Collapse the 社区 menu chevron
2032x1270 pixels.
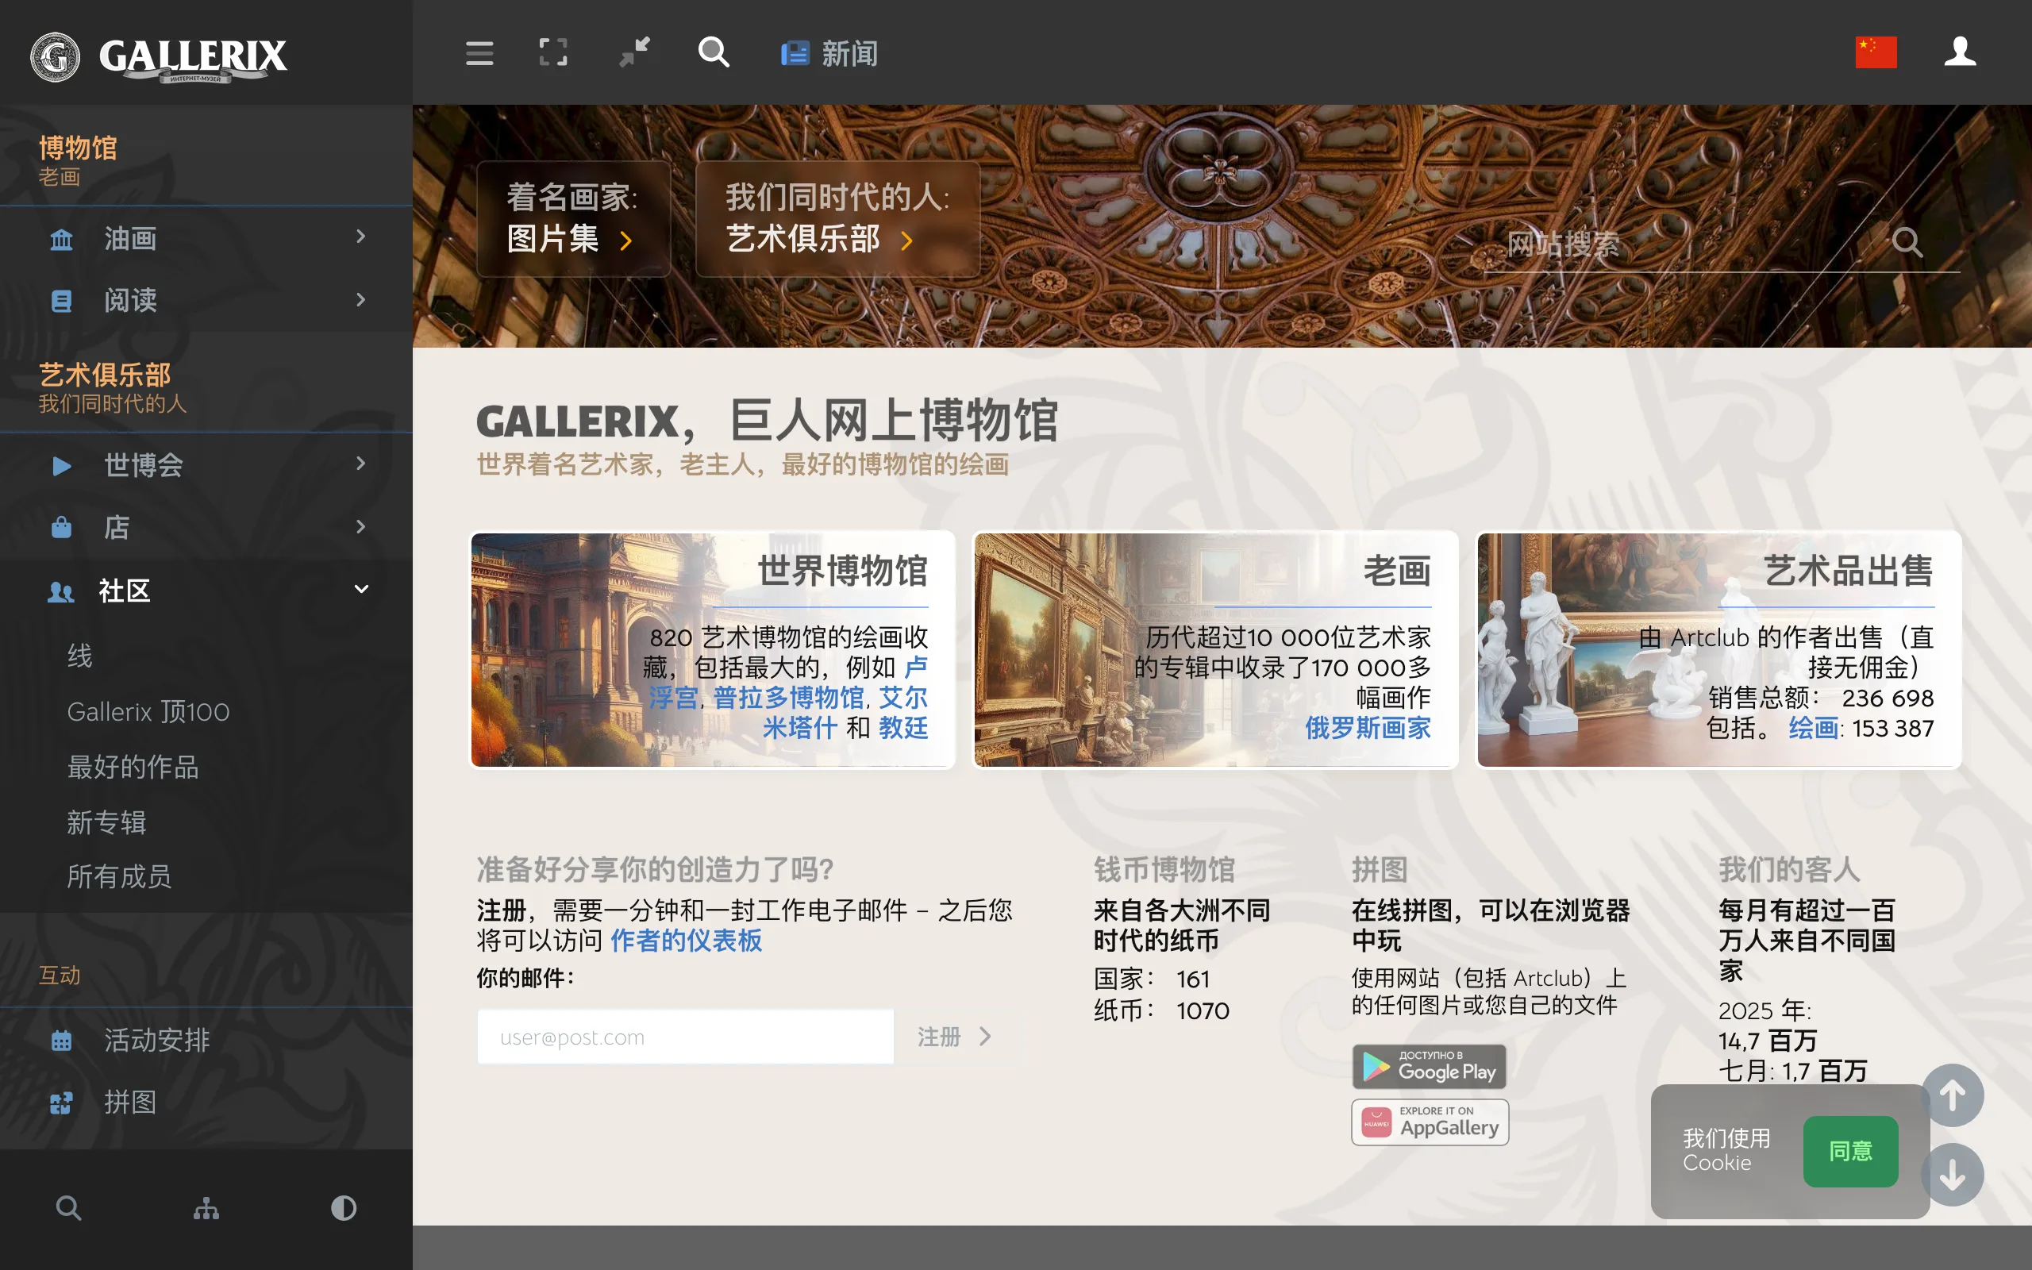pos(361,589)
